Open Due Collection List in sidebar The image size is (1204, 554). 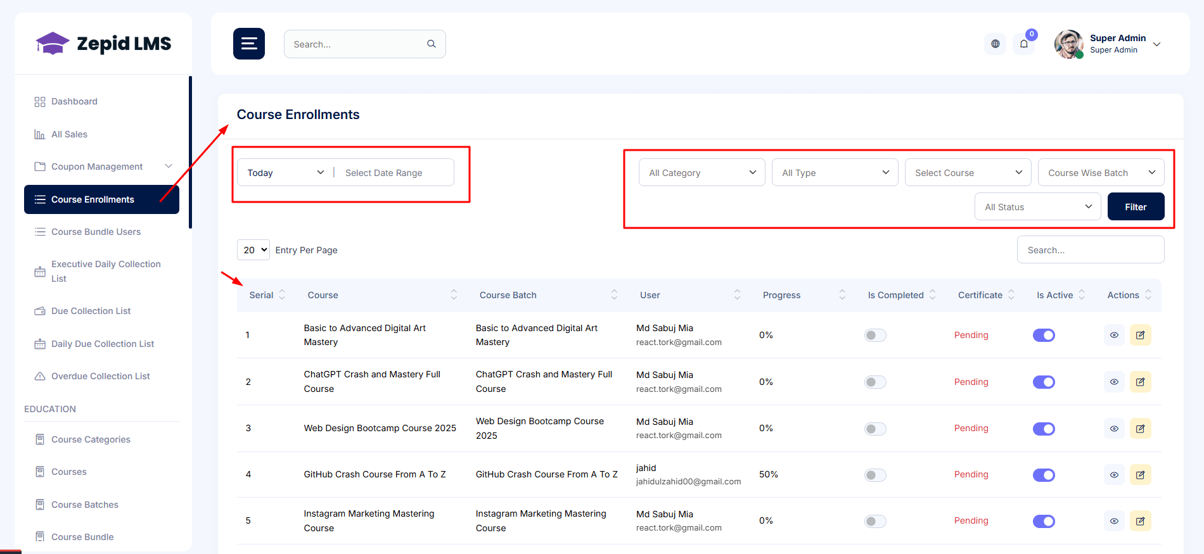[101, 311]
